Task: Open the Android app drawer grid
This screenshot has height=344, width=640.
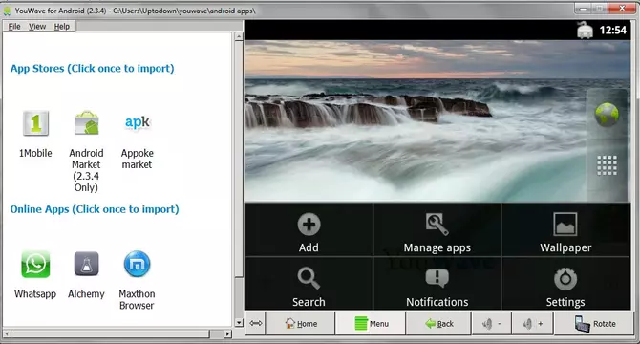Action: pos(607,165)
